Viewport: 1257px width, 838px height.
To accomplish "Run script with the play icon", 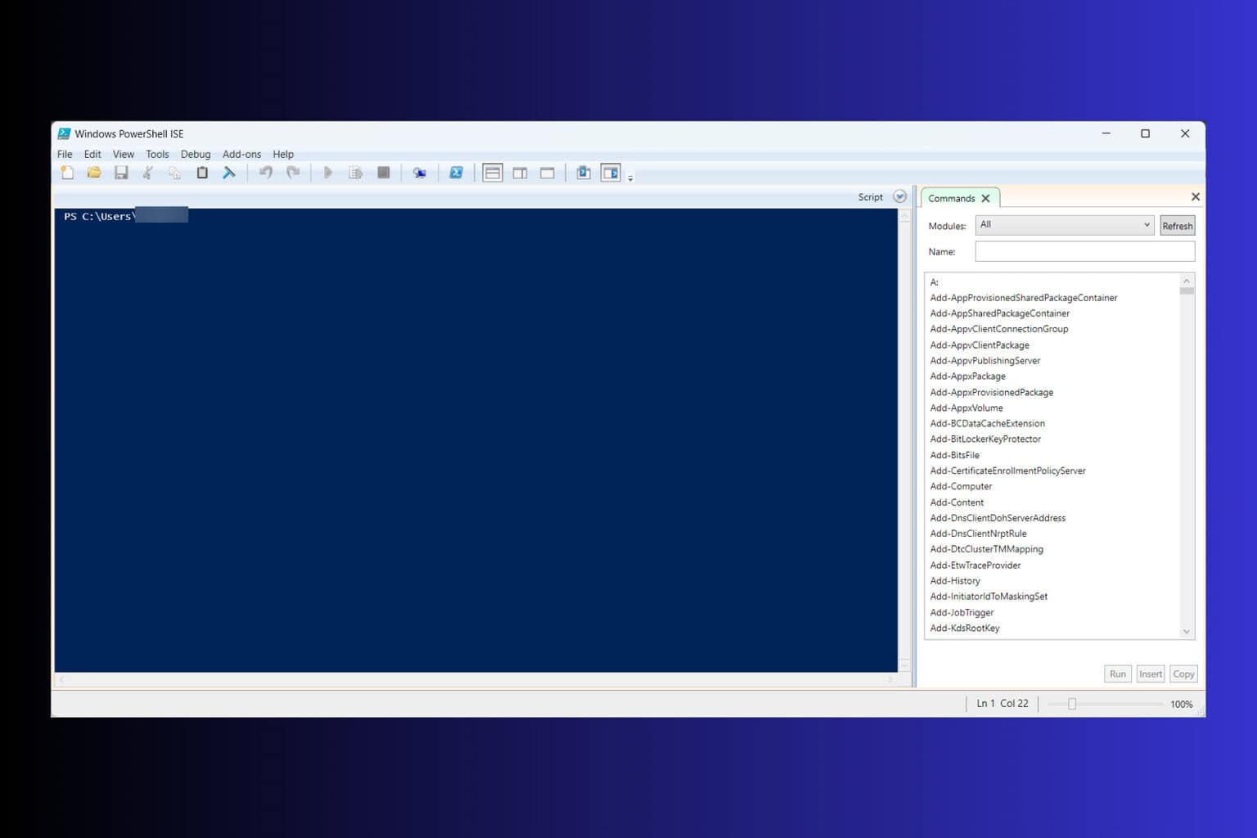I will pyautogui.click(x=328, y=173).
